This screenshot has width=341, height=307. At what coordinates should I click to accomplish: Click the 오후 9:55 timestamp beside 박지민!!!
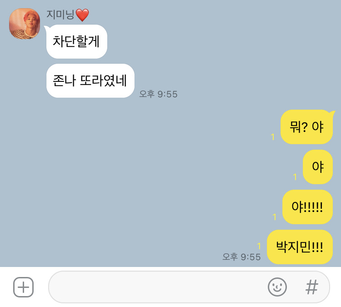tap(241, 257)
